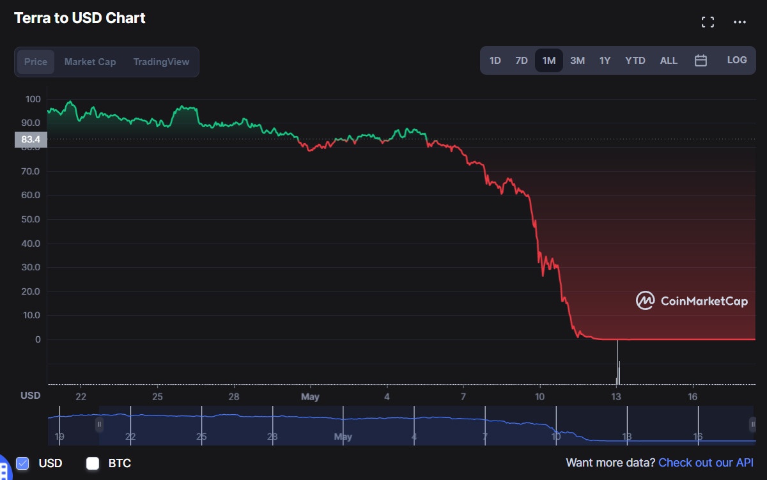Select the Price tab
The width and height of the screenshot is (767, 480).
36,62
